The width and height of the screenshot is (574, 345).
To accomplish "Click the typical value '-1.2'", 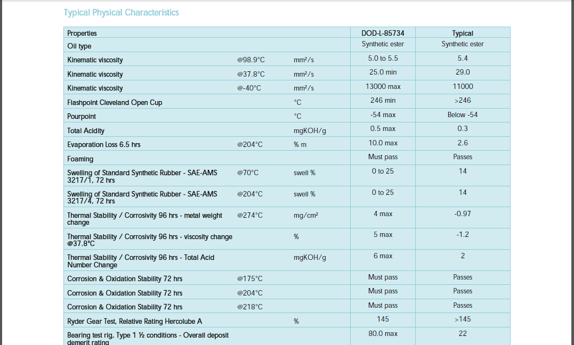I will point(463,235).
